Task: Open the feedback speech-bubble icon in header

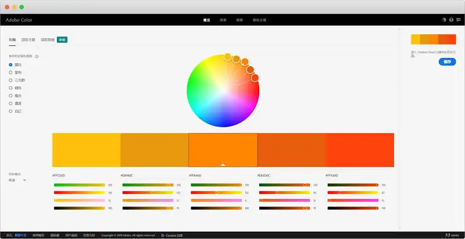Action: coord(459,20)
